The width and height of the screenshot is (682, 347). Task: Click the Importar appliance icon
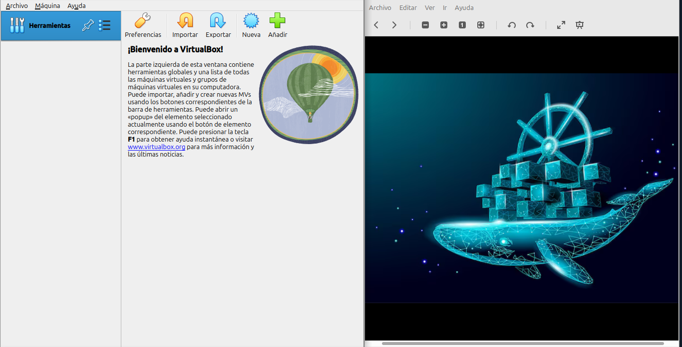coord(185,21)
